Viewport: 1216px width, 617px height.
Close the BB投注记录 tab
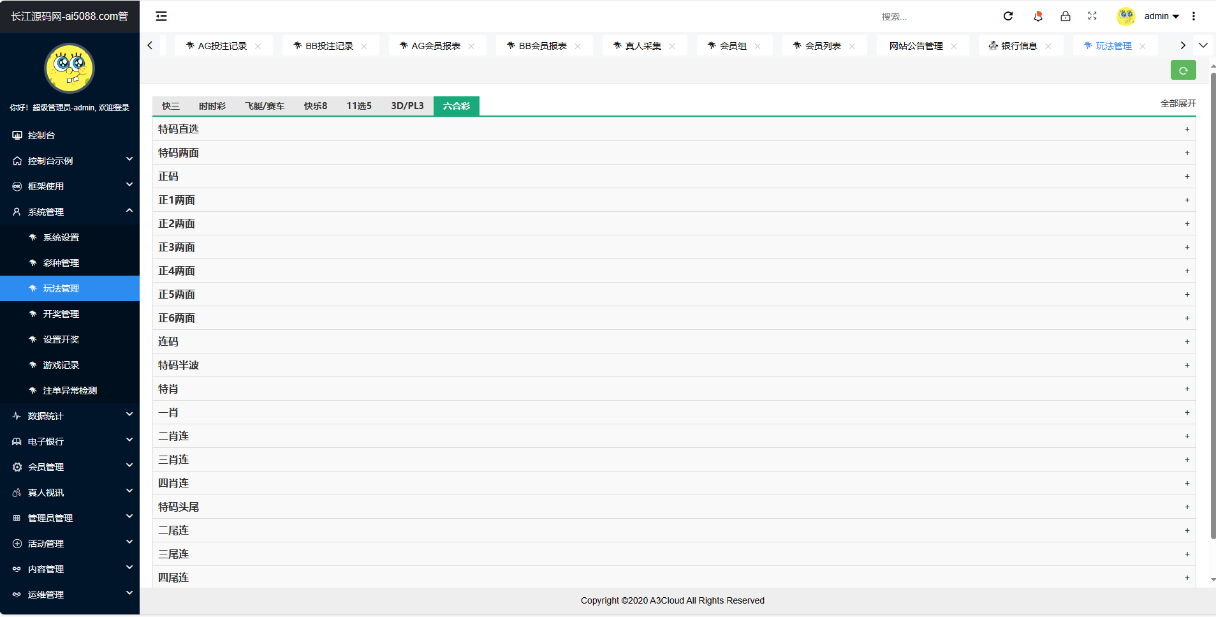[x=364, y=46]
